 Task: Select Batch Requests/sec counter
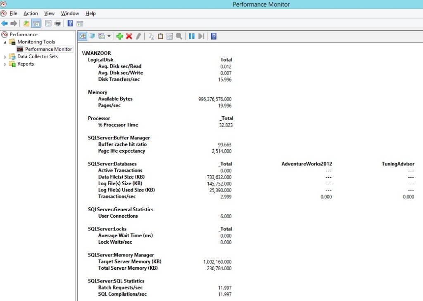[120, 287]
